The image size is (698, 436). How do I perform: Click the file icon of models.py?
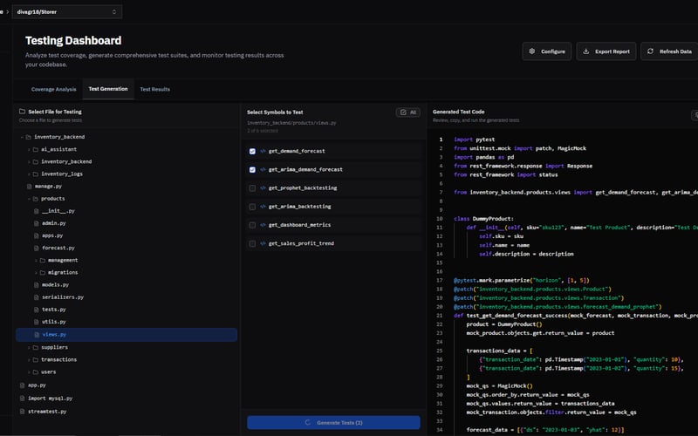pos(37,285)
